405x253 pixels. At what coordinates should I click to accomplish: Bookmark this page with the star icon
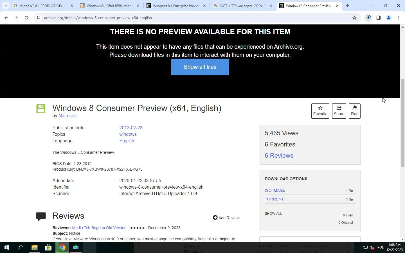[x=354, y=18]
